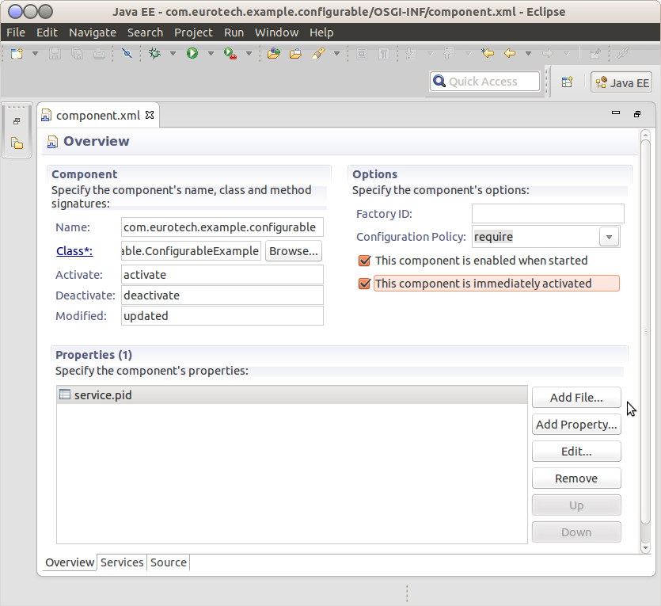This screenshot has width=661, height=606.
Task: Minimize the editor area
Action: coord(616,112)
